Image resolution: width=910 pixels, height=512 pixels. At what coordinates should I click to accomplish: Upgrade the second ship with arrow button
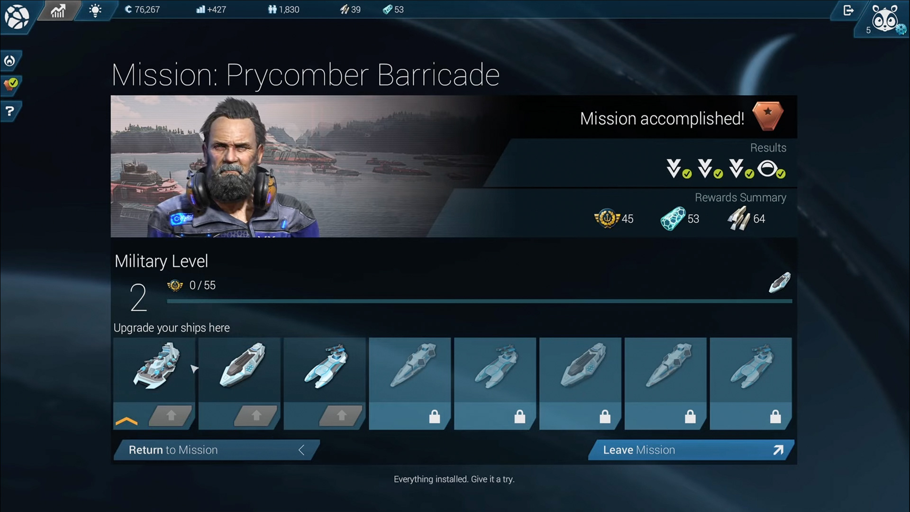pos(256,416)
